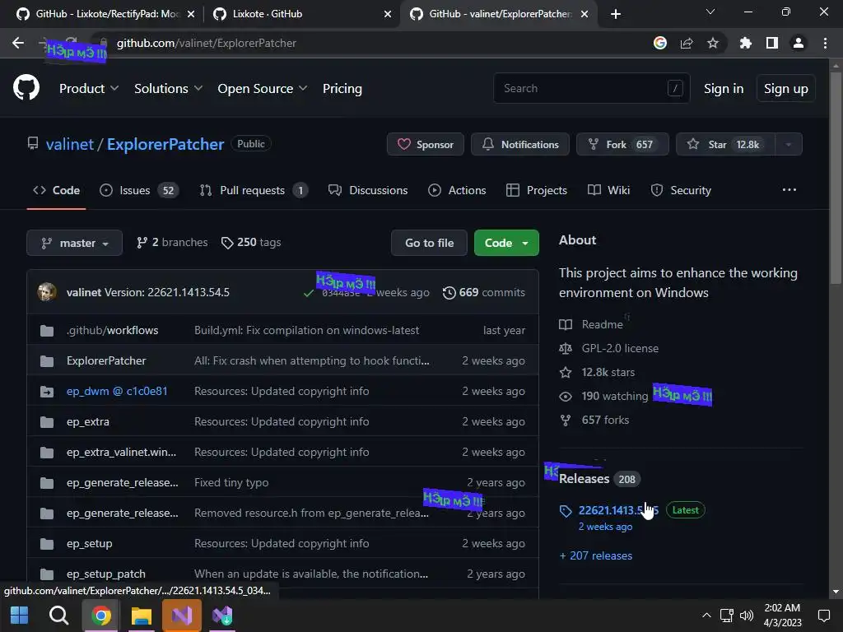843x632 pixels.
Task: Open the Security tab
Action: tap(681, 190)
